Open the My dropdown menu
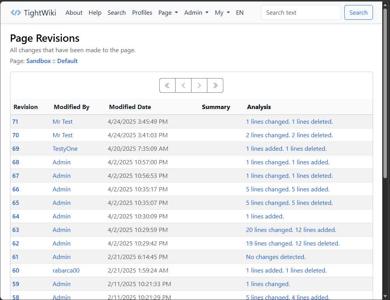 tap(223, 13)
